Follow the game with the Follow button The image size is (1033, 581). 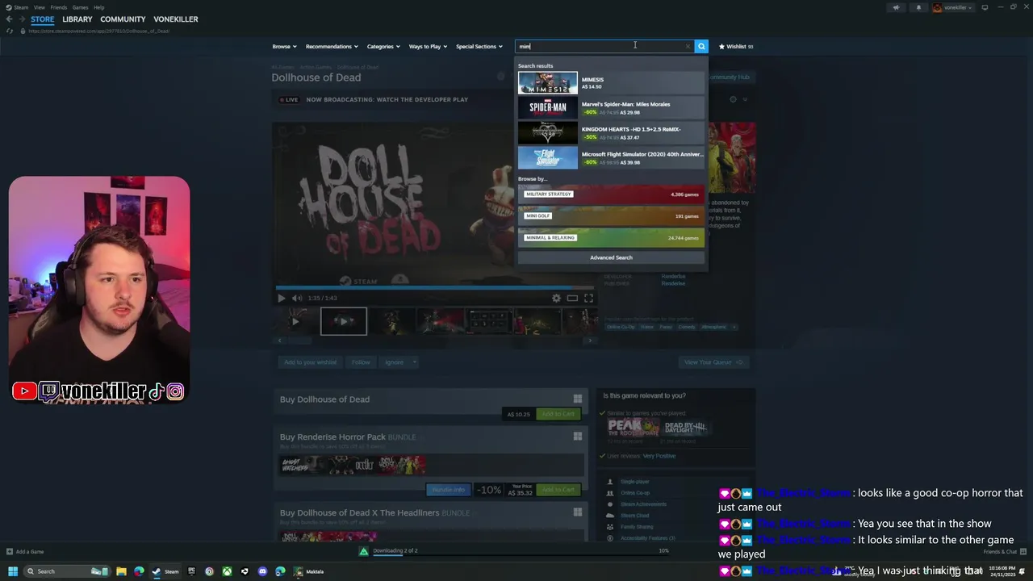361,362
